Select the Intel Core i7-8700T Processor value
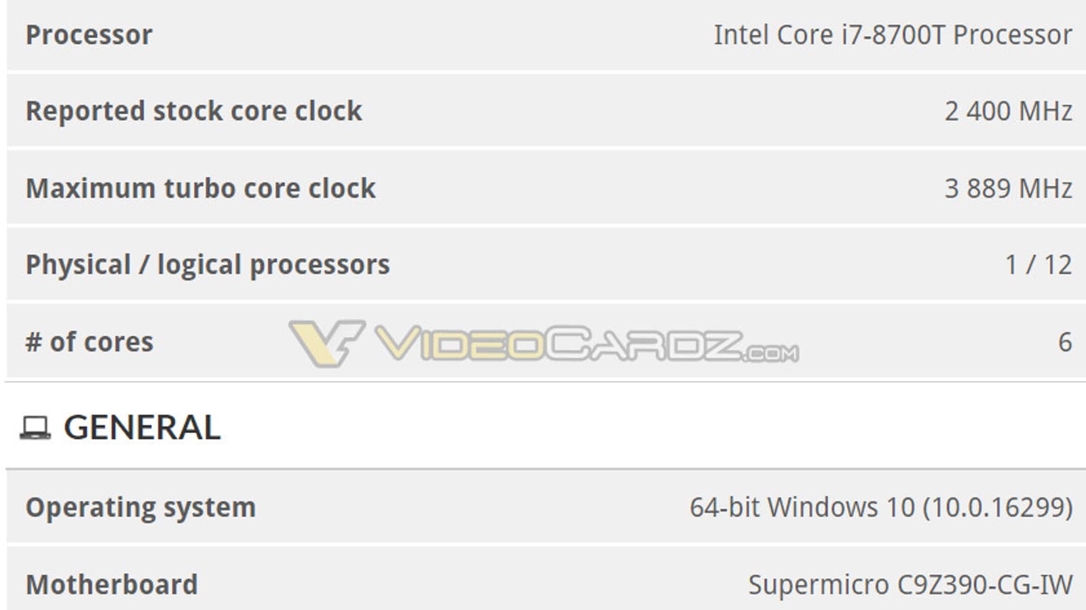1086x610 pixels. click(x=893, y=35)
